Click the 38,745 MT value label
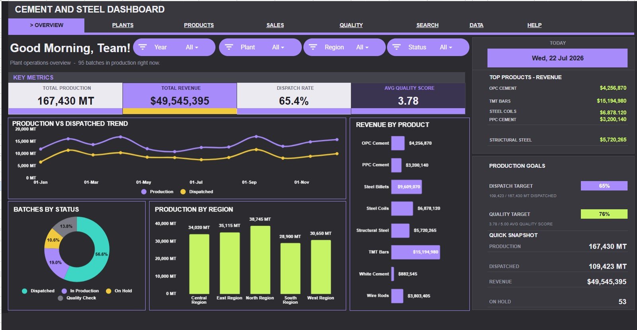The image size is (637, 330). click(x=260, y=219)
